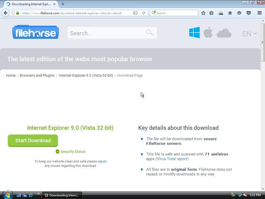265x199 pixels.
Task: Click the Start Download button
Action: pyautogui.click(x=33, y=140)
